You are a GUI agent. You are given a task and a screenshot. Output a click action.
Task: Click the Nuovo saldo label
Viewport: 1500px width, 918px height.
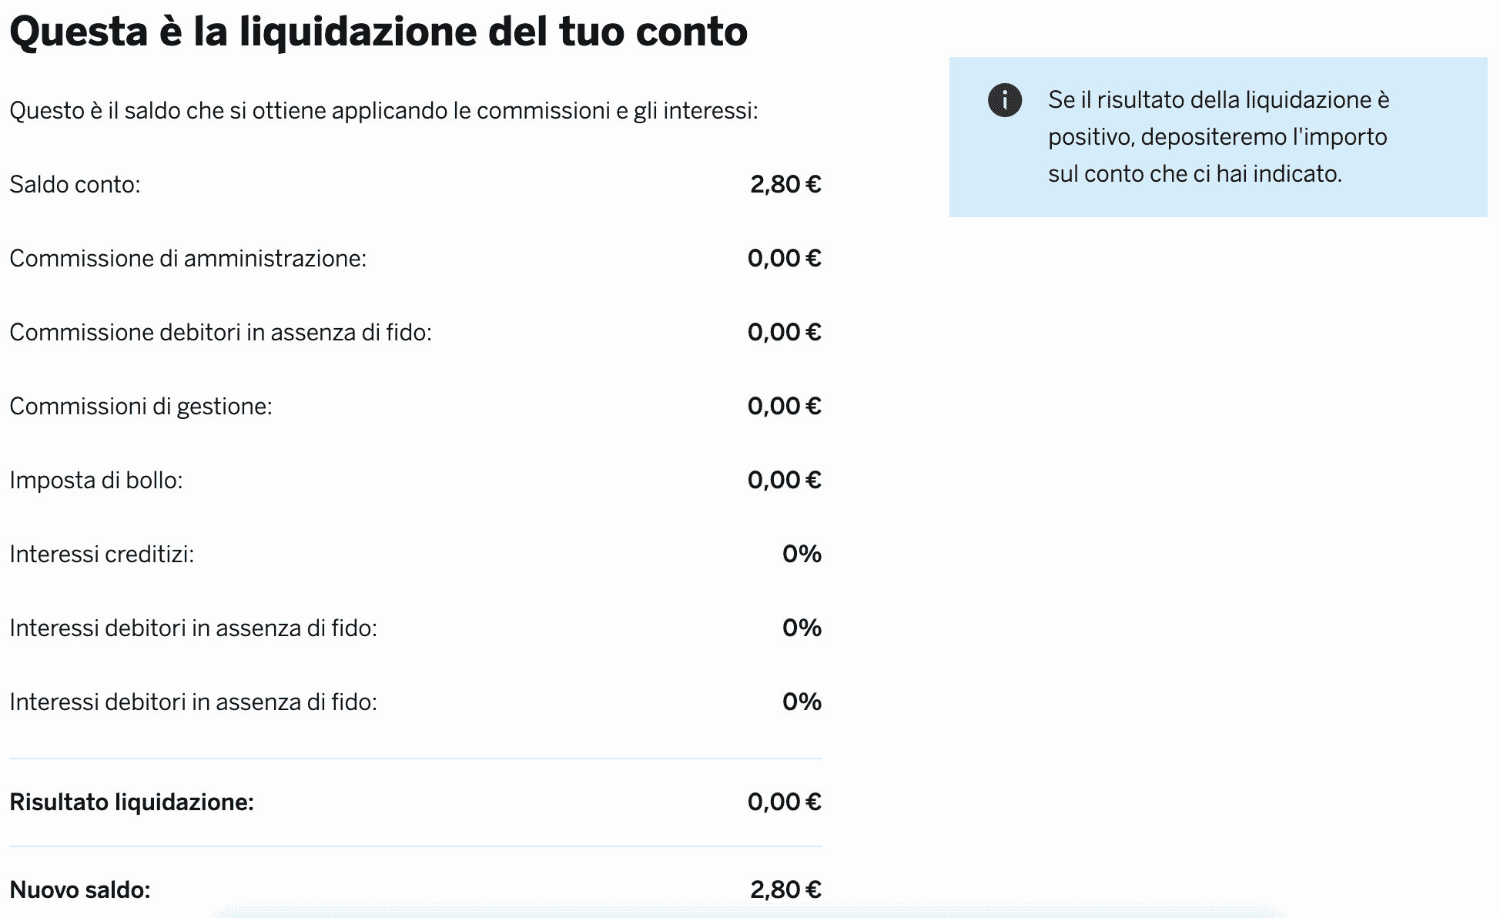(80, 890)
